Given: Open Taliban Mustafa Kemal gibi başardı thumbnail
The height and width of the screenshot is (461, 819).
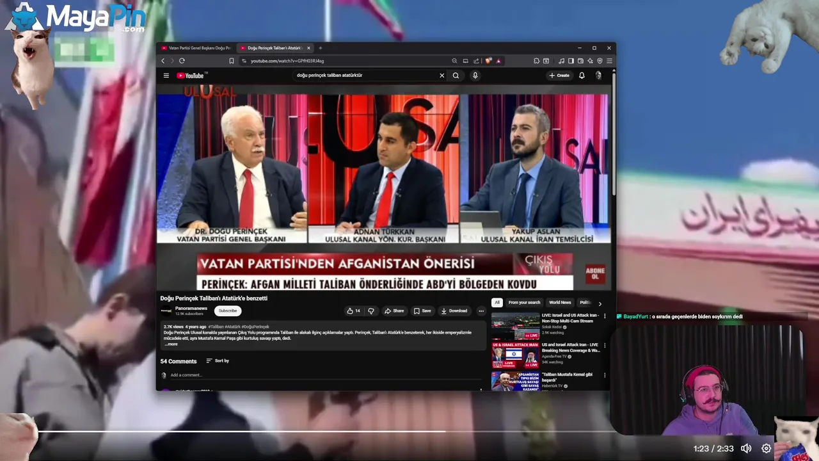Looking at the screenshot, I should coord(515,382).
